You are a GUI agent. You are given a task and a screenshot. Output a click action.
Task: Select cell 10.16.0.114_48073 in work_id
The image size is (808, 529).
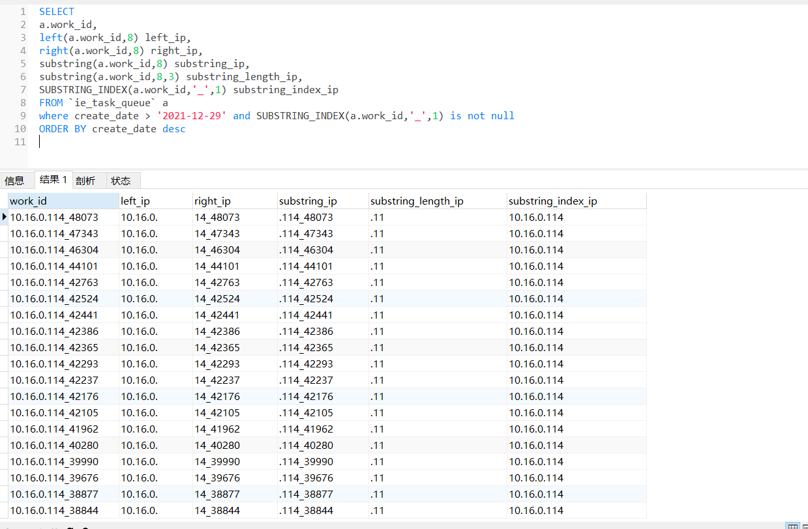coord(63,217)
